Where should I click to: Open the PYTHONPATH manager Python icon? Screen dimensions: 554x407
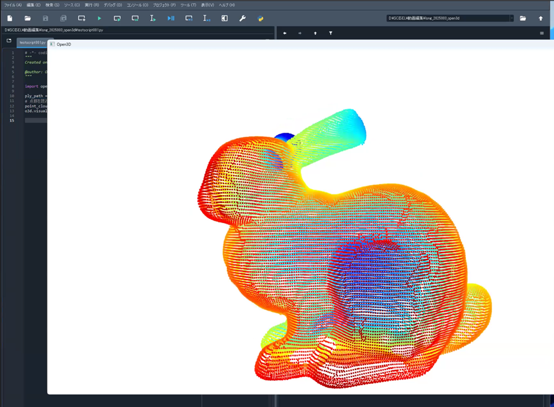pos(260,18)
